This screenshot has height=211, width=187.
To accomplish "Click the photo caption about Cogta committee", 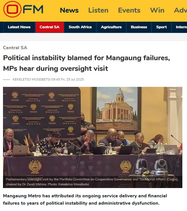I will (x=92, y=182).
